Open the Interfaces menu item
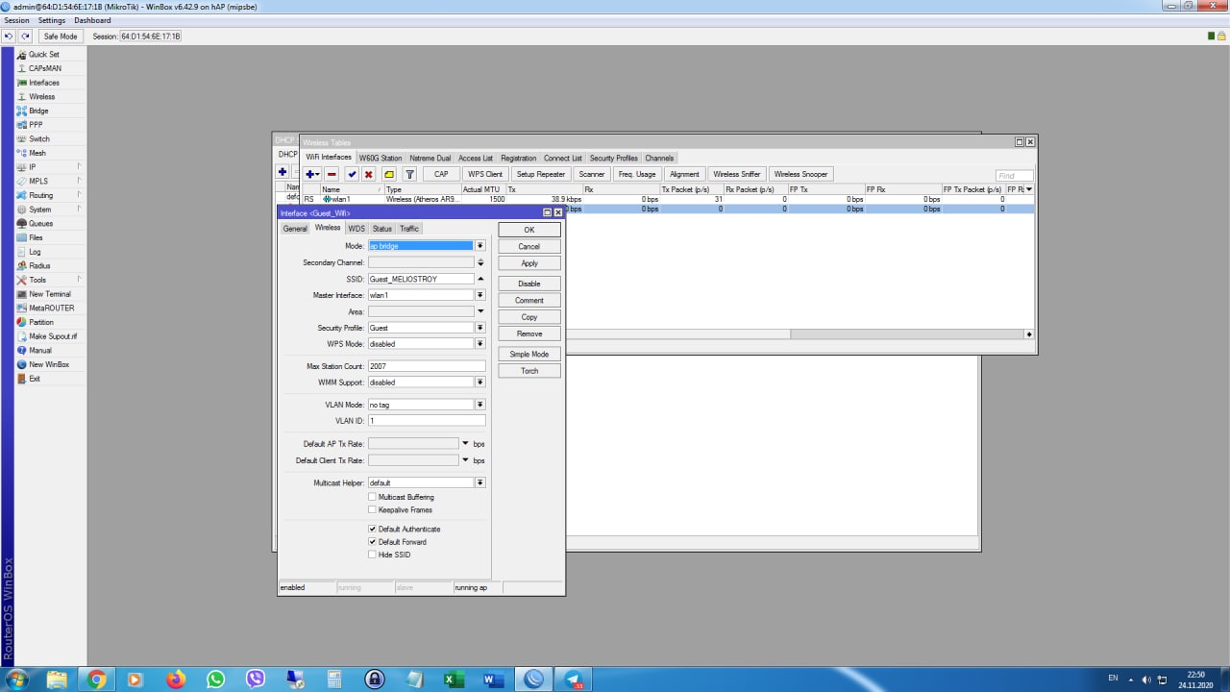 coord(43,83)
